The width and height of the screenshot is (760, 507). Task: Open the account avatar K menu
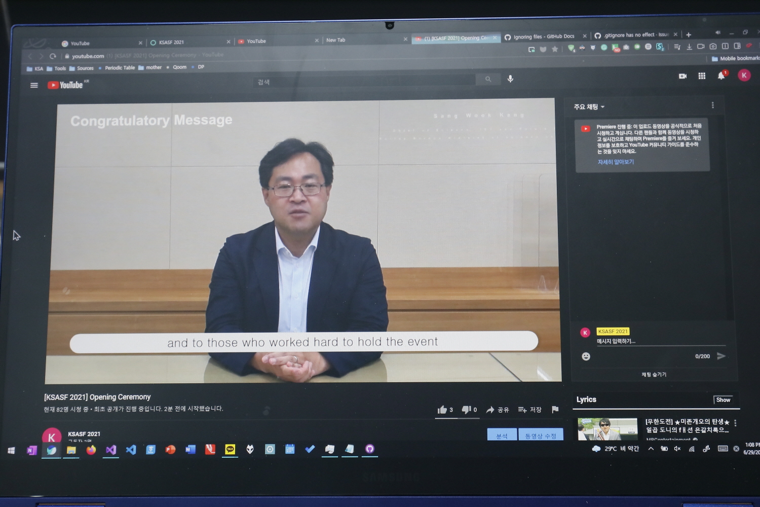(x=744, y=76)
